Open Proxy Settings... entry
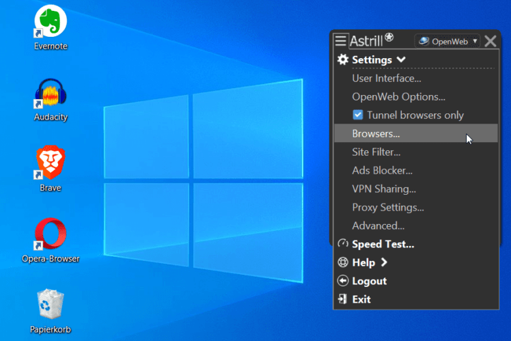The width and height of the screenshot is (511, 341). coord(388,207)
